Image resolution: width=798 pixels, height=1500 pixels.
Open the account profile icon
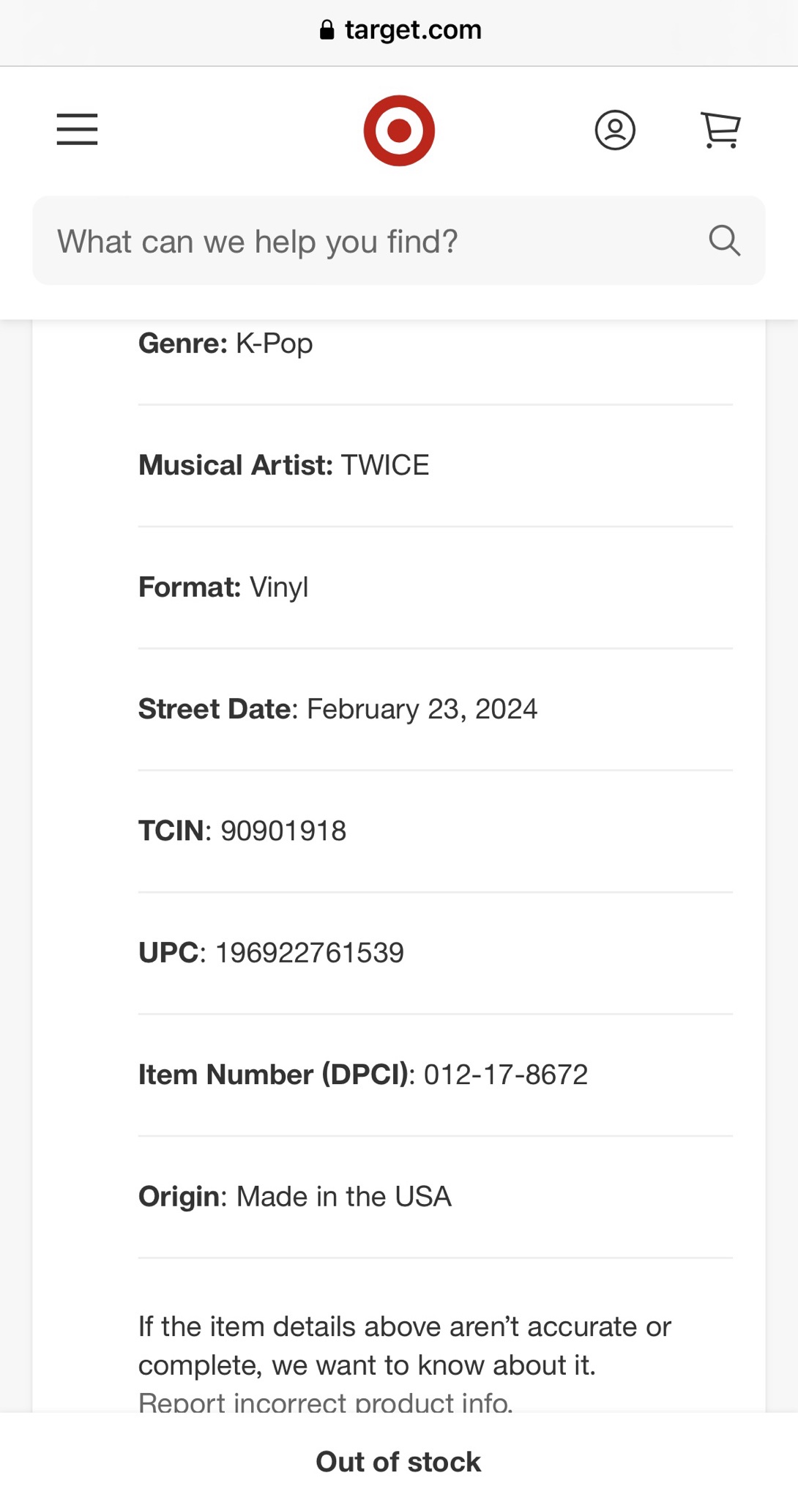point(614,130)
